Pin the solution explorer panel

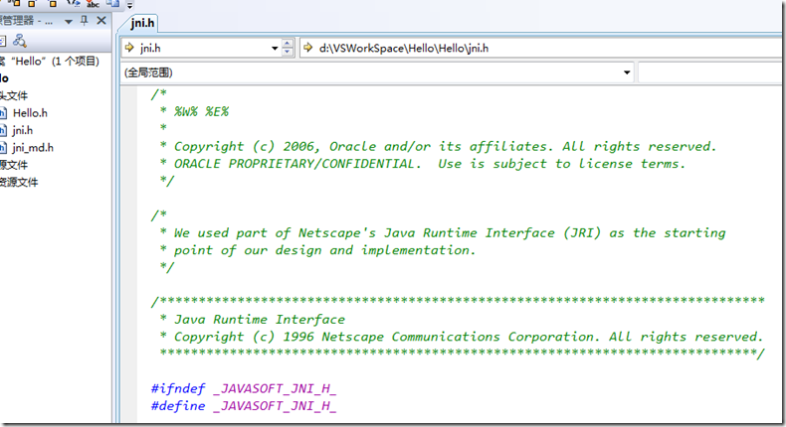[85, 21]
